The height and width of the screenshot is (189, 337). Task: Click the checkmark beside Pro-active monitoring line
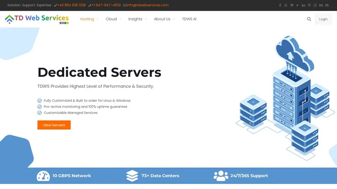pos(39,107)
